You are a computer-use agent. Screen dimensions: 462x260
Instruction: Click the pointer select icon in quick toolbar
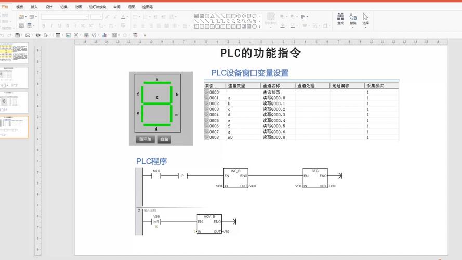pyautogui.click(x=46, y=35)
